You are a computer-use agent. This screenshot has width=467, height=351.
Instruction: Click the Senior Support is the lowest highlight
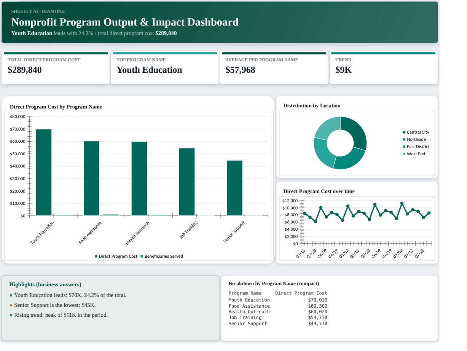53,305
